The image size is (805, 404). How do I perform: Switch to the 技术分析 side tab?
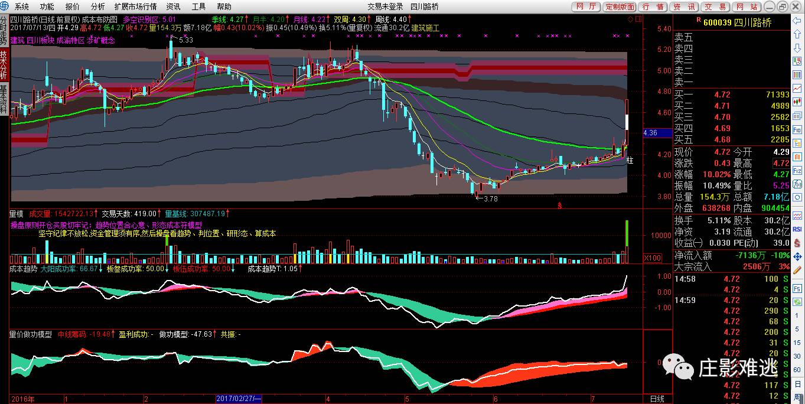[4, 66]
